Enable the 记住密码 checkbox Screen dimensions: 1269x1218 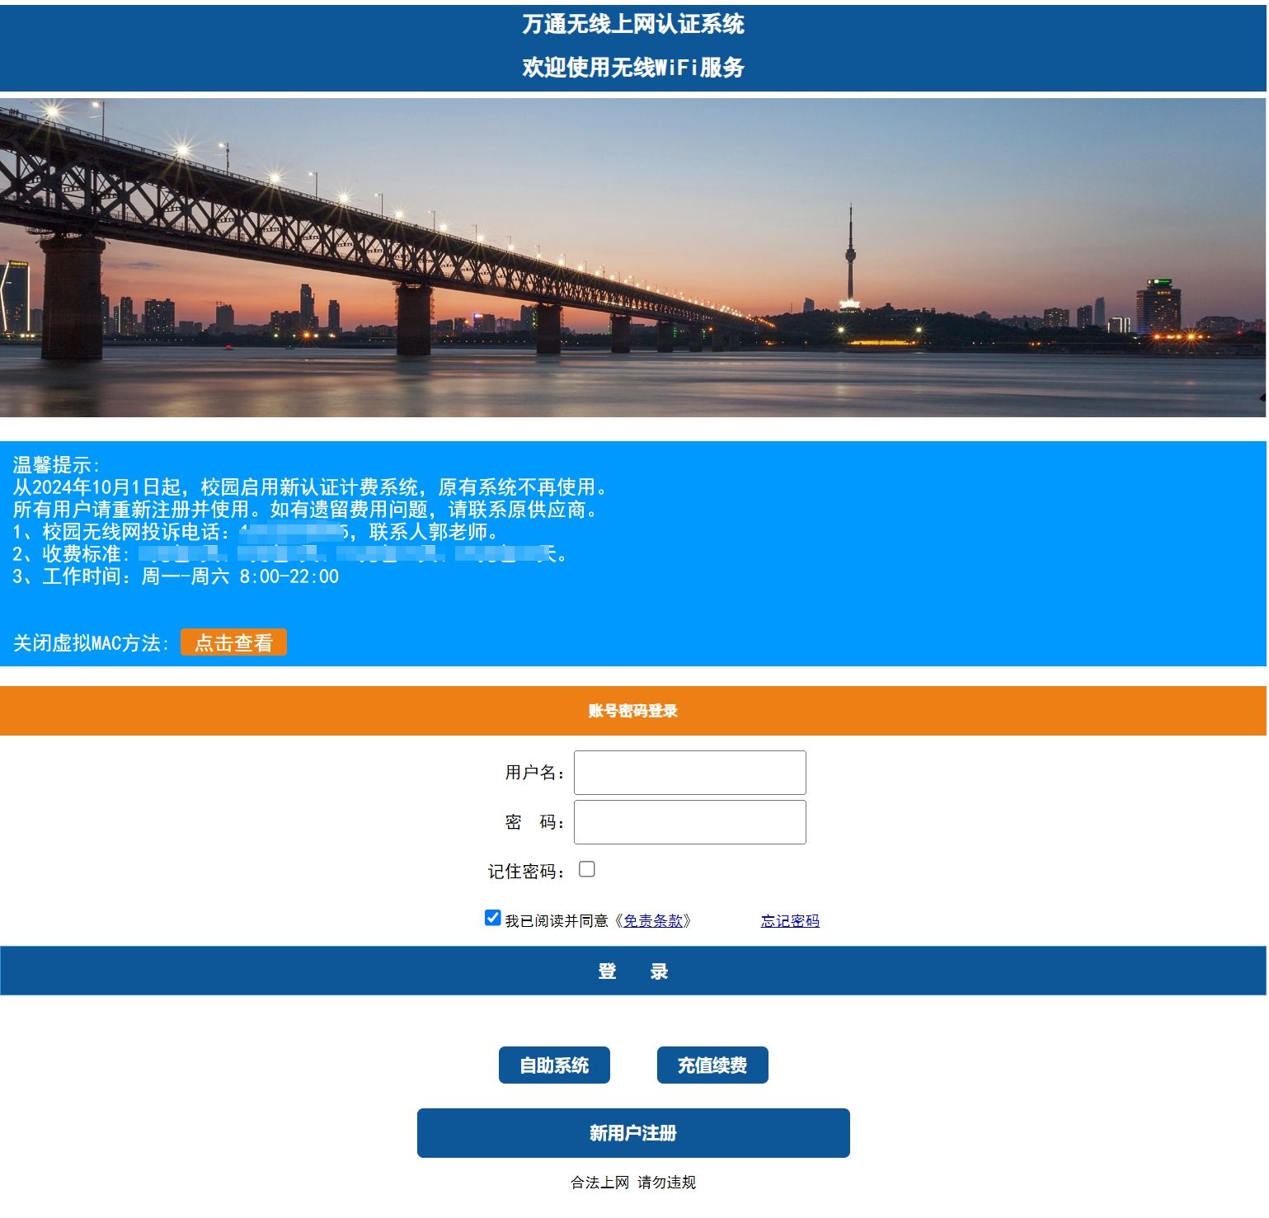[587, 870]
